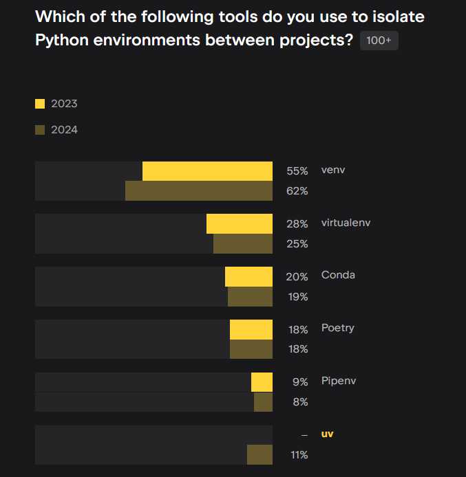Click the Conda category label
The height and width of the screenshot is (477, 466).
pos(338,275)
